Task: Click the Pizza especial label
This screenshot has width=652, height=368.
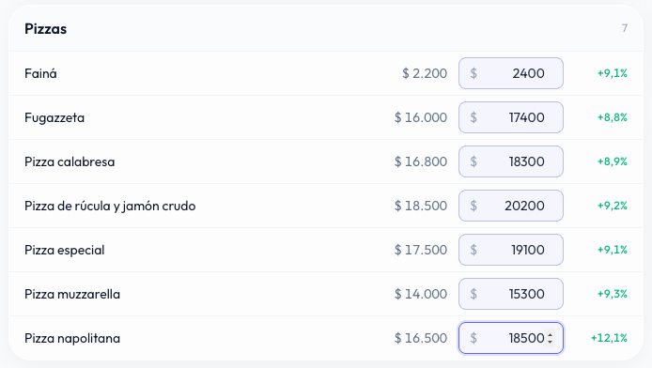Action: pyautogui.click(x=65, y=250)
